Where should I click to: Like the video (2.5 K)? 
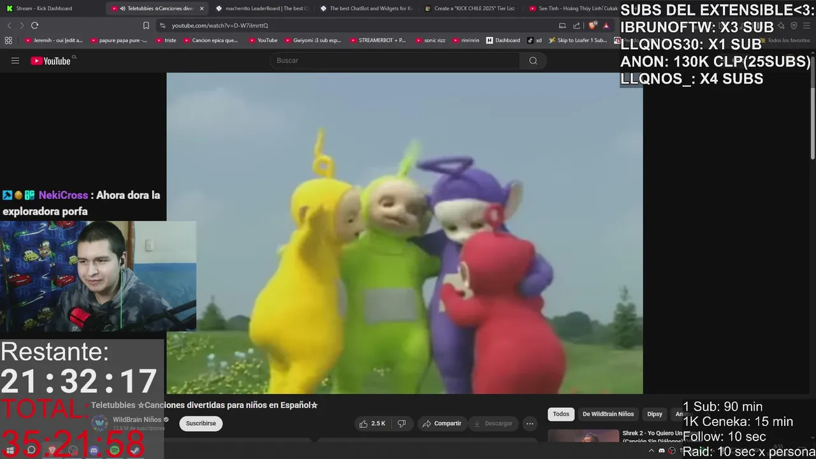point(372,423)
